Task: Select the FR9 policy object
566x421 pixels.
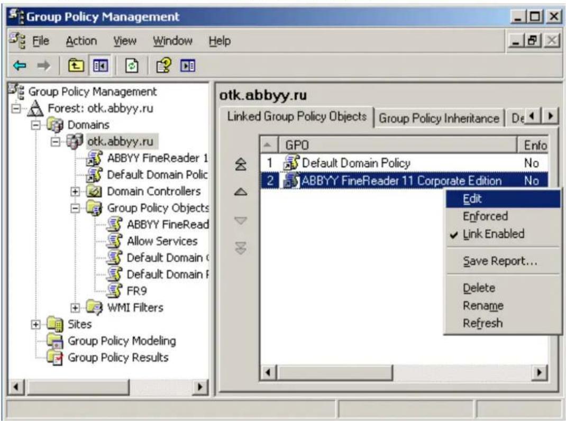Action: coord(137,291)
